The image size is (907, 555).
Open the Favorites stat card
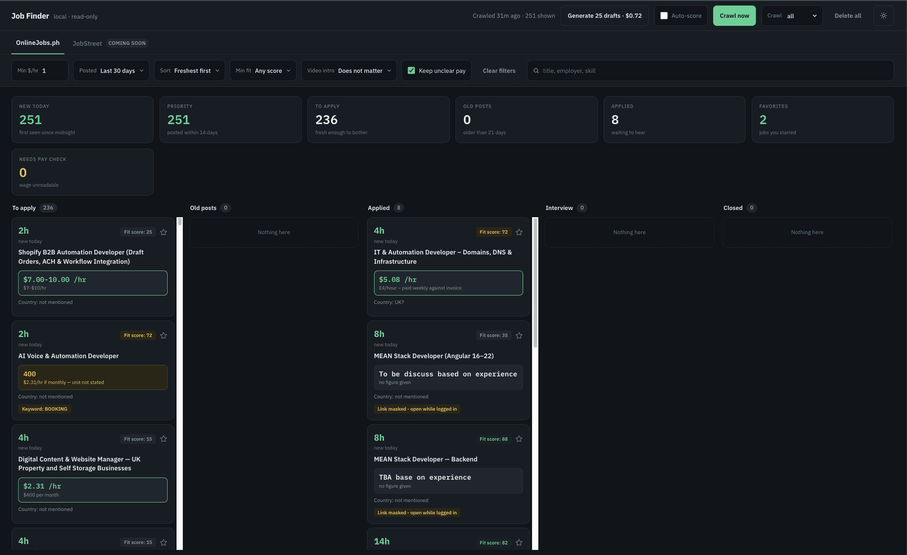point(822,120)
